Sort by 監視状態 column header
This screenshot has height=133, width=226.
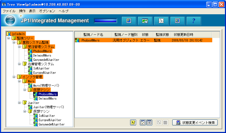tap(162, 35)
